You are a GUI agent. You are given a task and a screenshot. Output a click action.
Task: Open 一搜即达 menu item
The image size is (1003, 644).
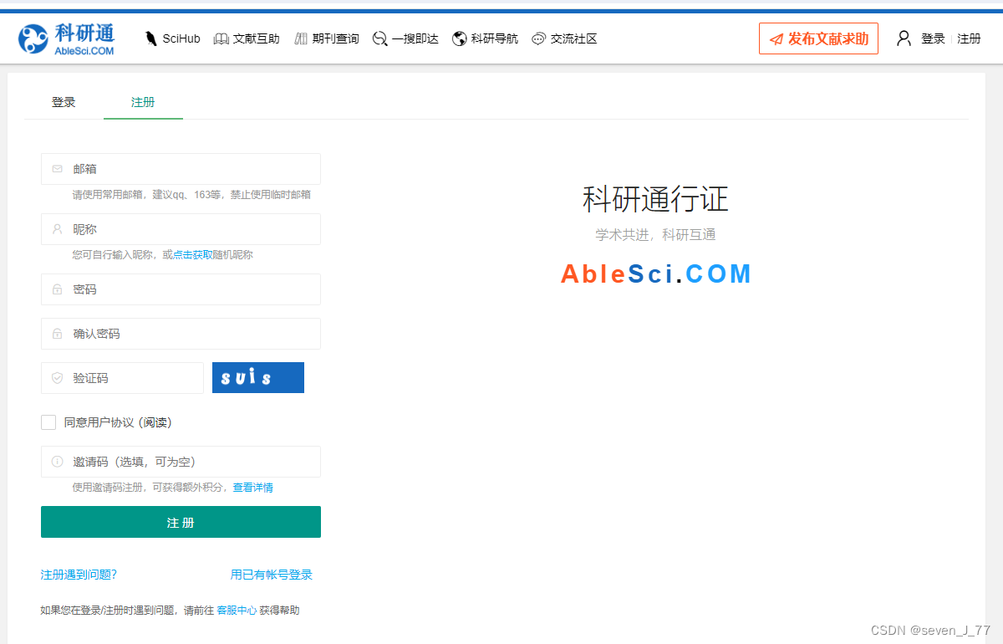pos(405,38)
